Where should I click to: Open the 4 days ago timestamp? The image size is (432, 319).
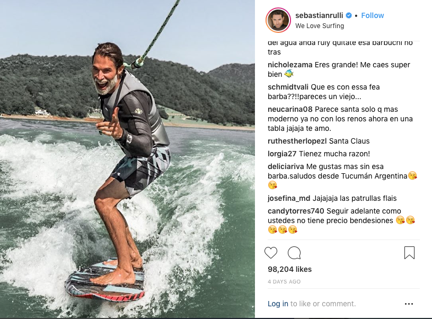pyautogui.click(x=284, y=281)
